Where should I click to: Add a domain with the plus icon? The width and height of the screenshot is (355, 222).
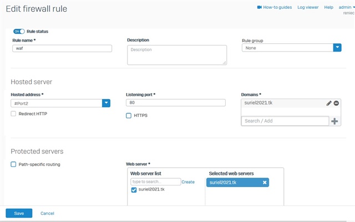tap(334, 121)
